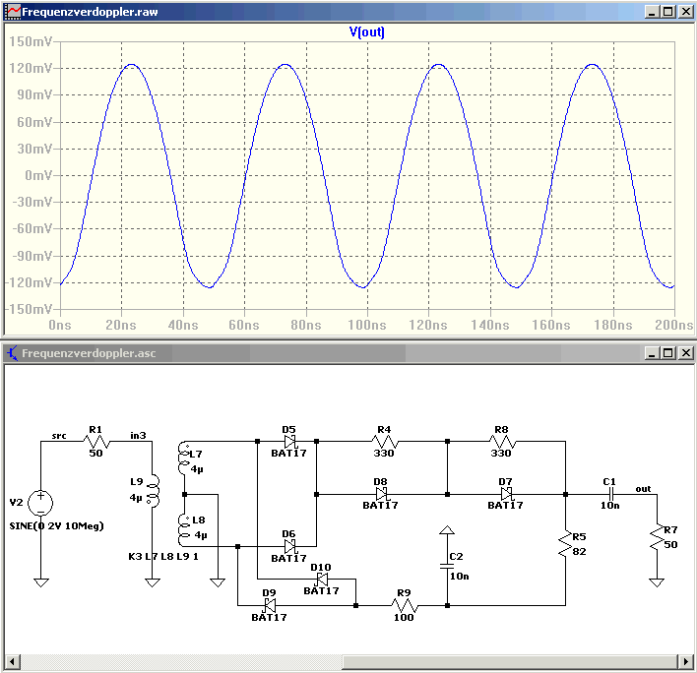Click the -150mV y-axis label
Screen dimensions: 697x673
tap(29, 309)
